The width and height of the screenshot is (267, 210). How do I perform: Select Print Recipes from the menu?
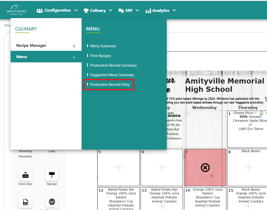101,56
